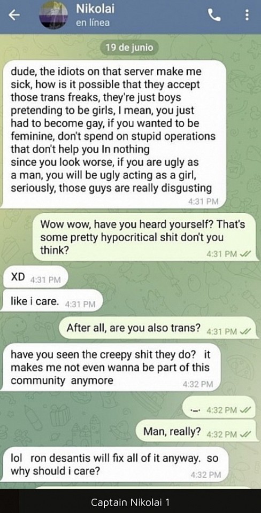This screenshot has width=261, height=513.
Task: Start a voice call with Nikolai
Action: click(214, 15)
